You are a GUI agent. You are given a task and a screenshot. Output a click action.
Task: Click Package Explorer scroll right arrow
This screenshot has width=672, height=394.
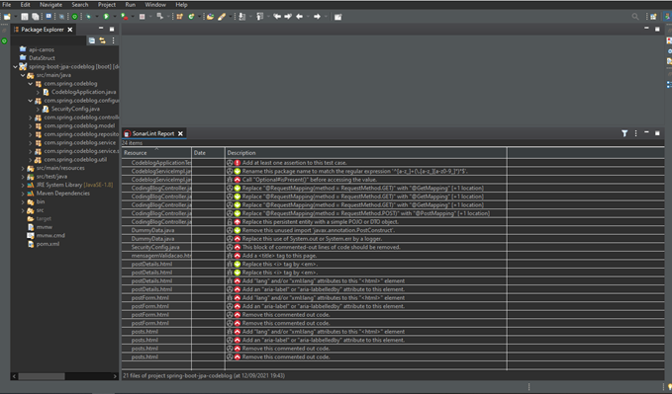tap(115, 376)
